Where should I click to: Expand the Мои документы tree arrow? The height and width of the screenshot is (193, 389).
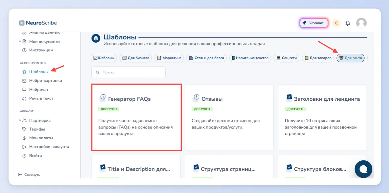click(20, 41)
